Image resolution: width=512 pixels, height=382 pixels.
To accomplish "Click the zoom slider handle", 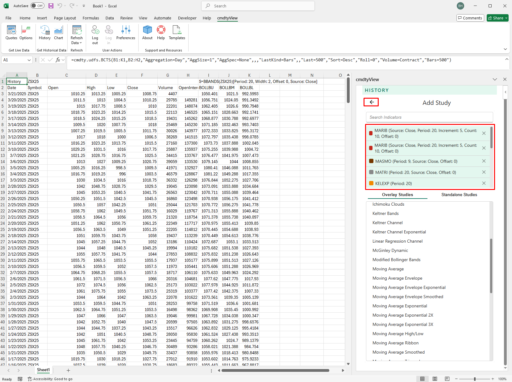I will coord(475,379).
